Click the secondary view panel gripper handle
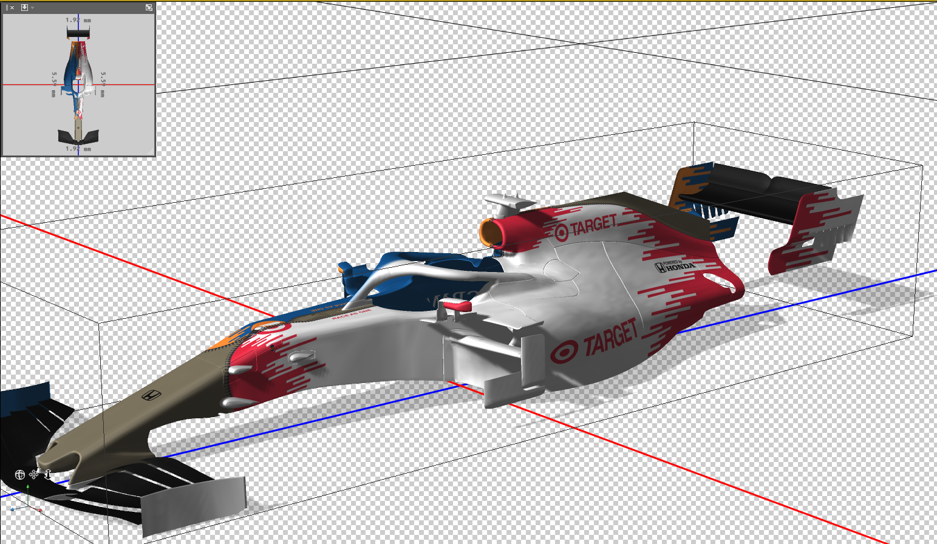The image size is (937, 544). (6, 7)
